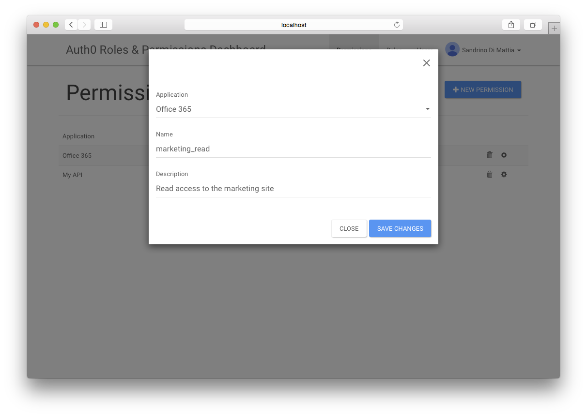Click the Save Changes button

tap(400, 228)
